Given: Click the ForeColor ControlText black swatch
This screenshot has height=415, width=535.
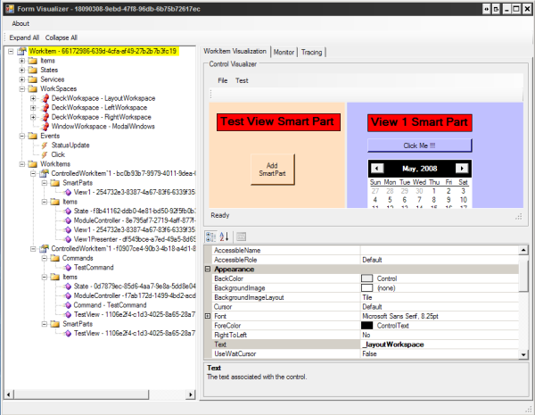Looking at the screenshot, I should tap(366, 326).
